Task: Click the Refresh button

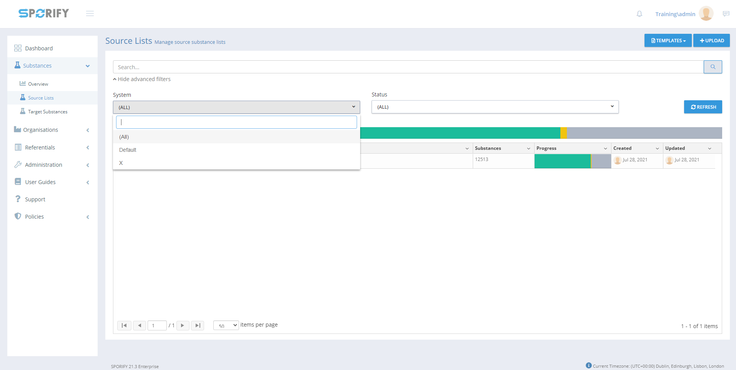Action: (x=703, y=107)
